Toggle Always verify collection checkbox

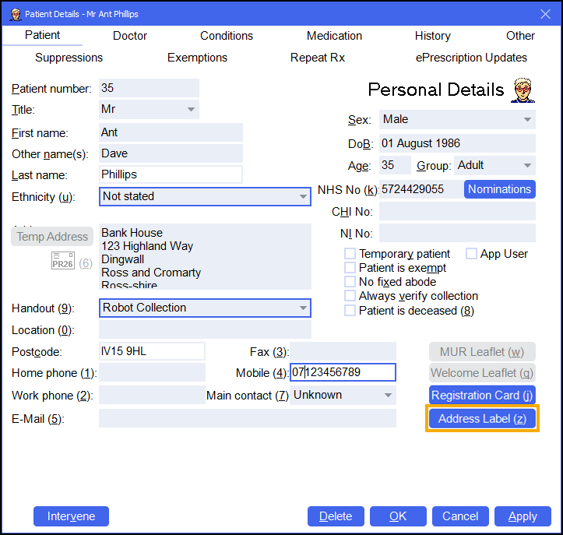tap(350, 296)
